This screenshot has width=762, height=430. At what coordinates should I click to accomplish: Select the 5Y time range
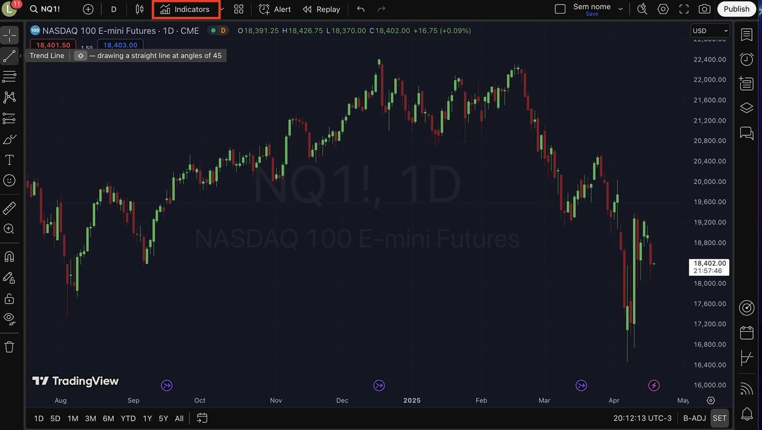click(x=163, y=418)
